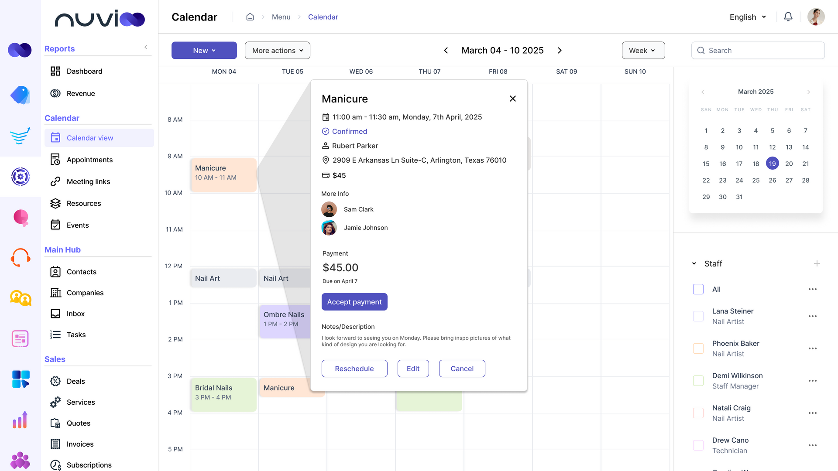This screenshot has width=838, height=471.
Task: Check the checkbox next to Lana Steiner
Action: tap(698, 316)
